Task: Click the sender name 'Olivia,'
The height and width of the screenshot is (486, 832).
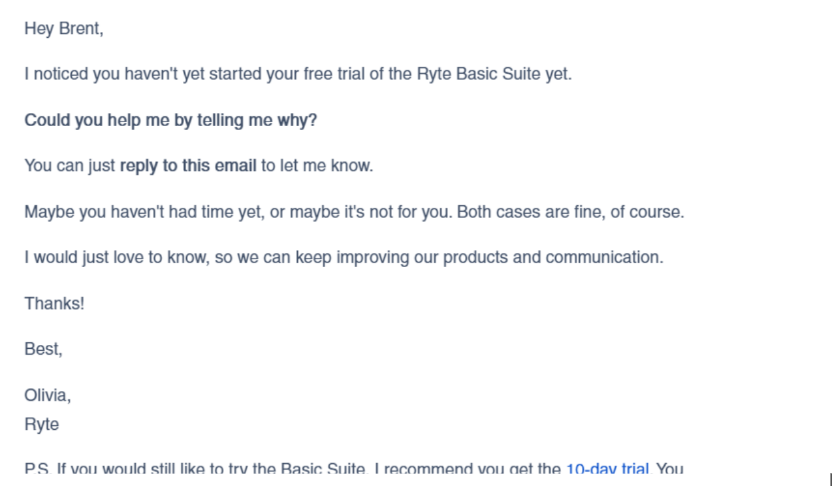Action: [x=48, y=396]
